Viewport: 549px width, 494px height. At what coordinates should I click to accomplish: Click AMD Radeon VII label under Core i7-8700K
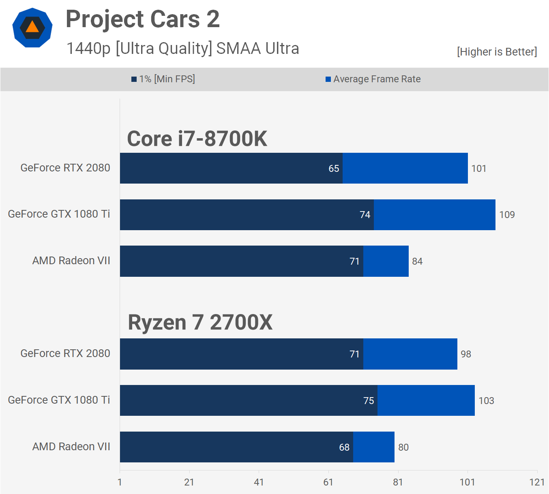[71, 261]
